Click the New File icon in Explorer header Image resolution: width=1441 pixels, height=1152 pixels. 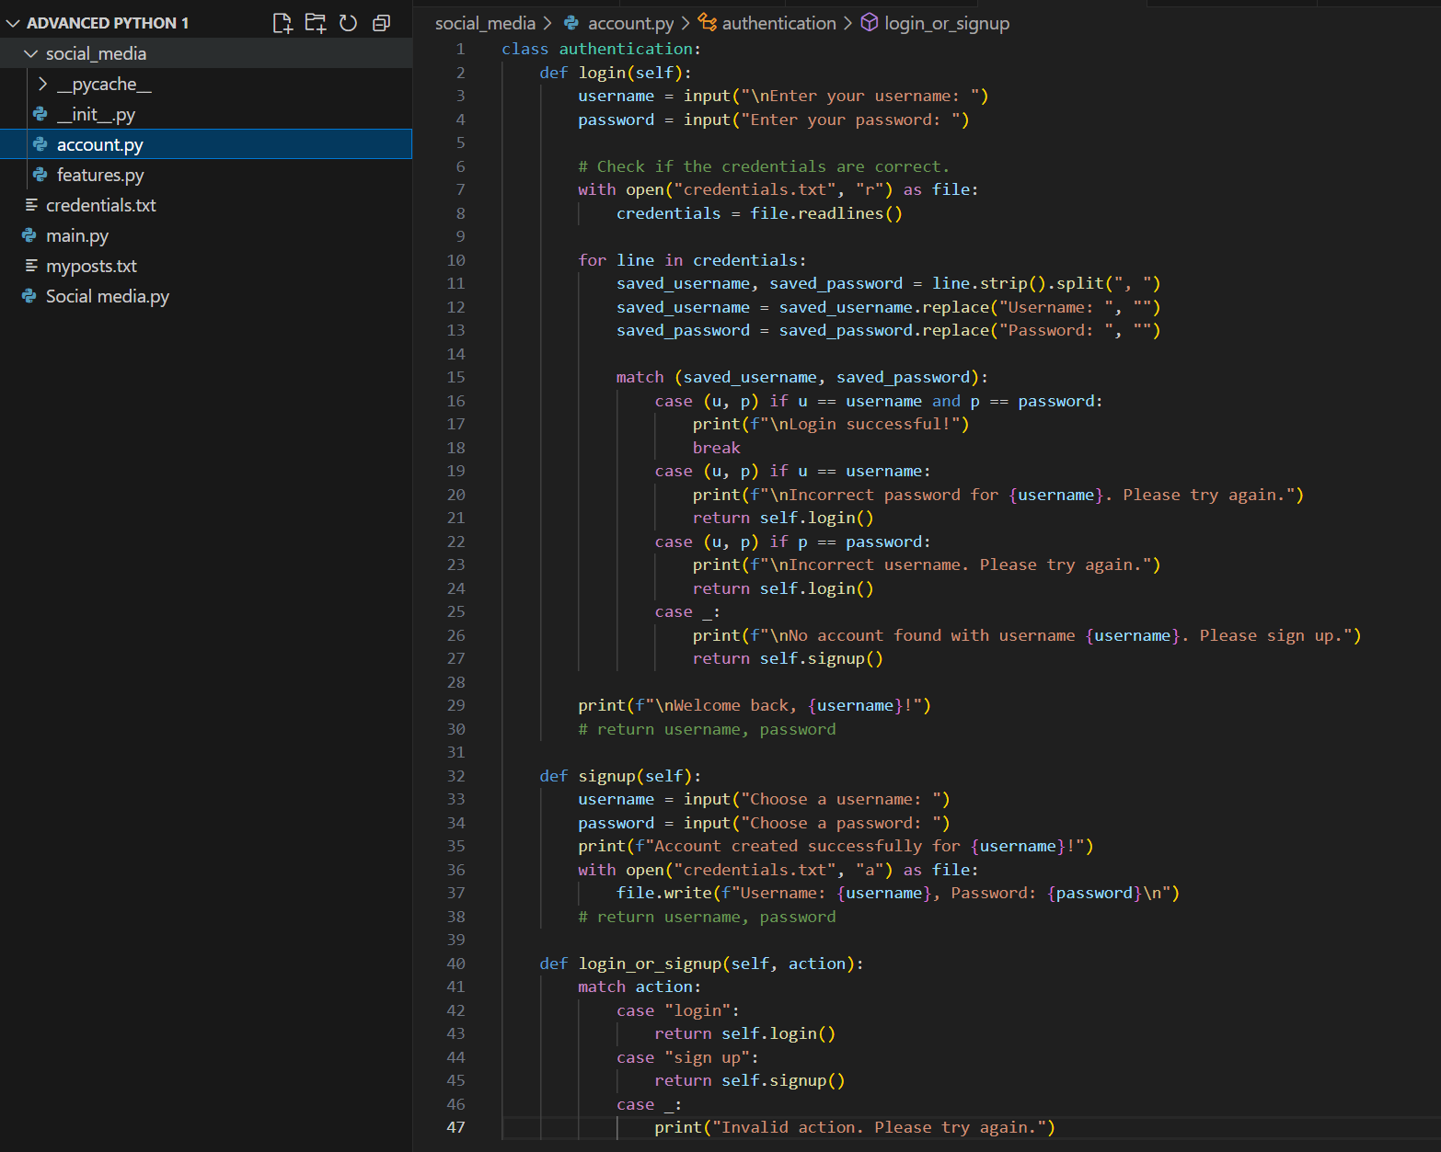click(282, 23)
